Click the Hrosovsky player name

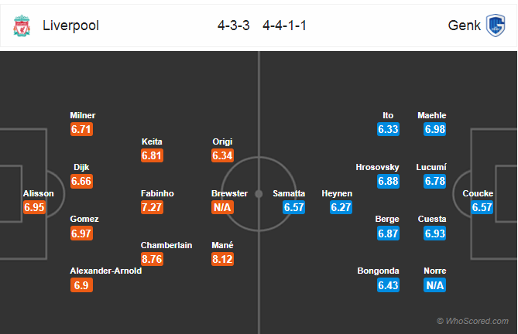[377, 167]
